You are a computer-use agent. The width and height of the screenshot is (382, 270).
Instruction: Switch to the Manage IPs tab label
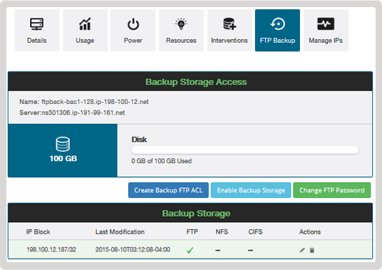tap(326, 41)
